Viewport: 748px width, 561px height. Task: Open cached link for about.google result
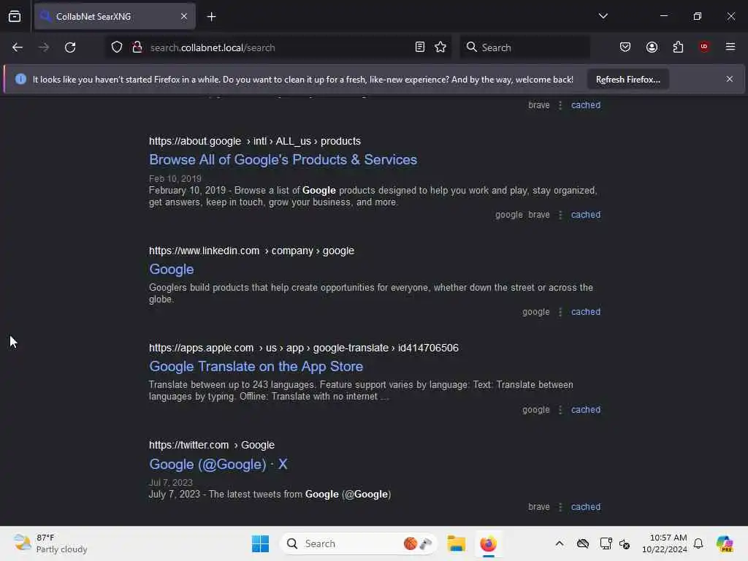pos(586,215)
